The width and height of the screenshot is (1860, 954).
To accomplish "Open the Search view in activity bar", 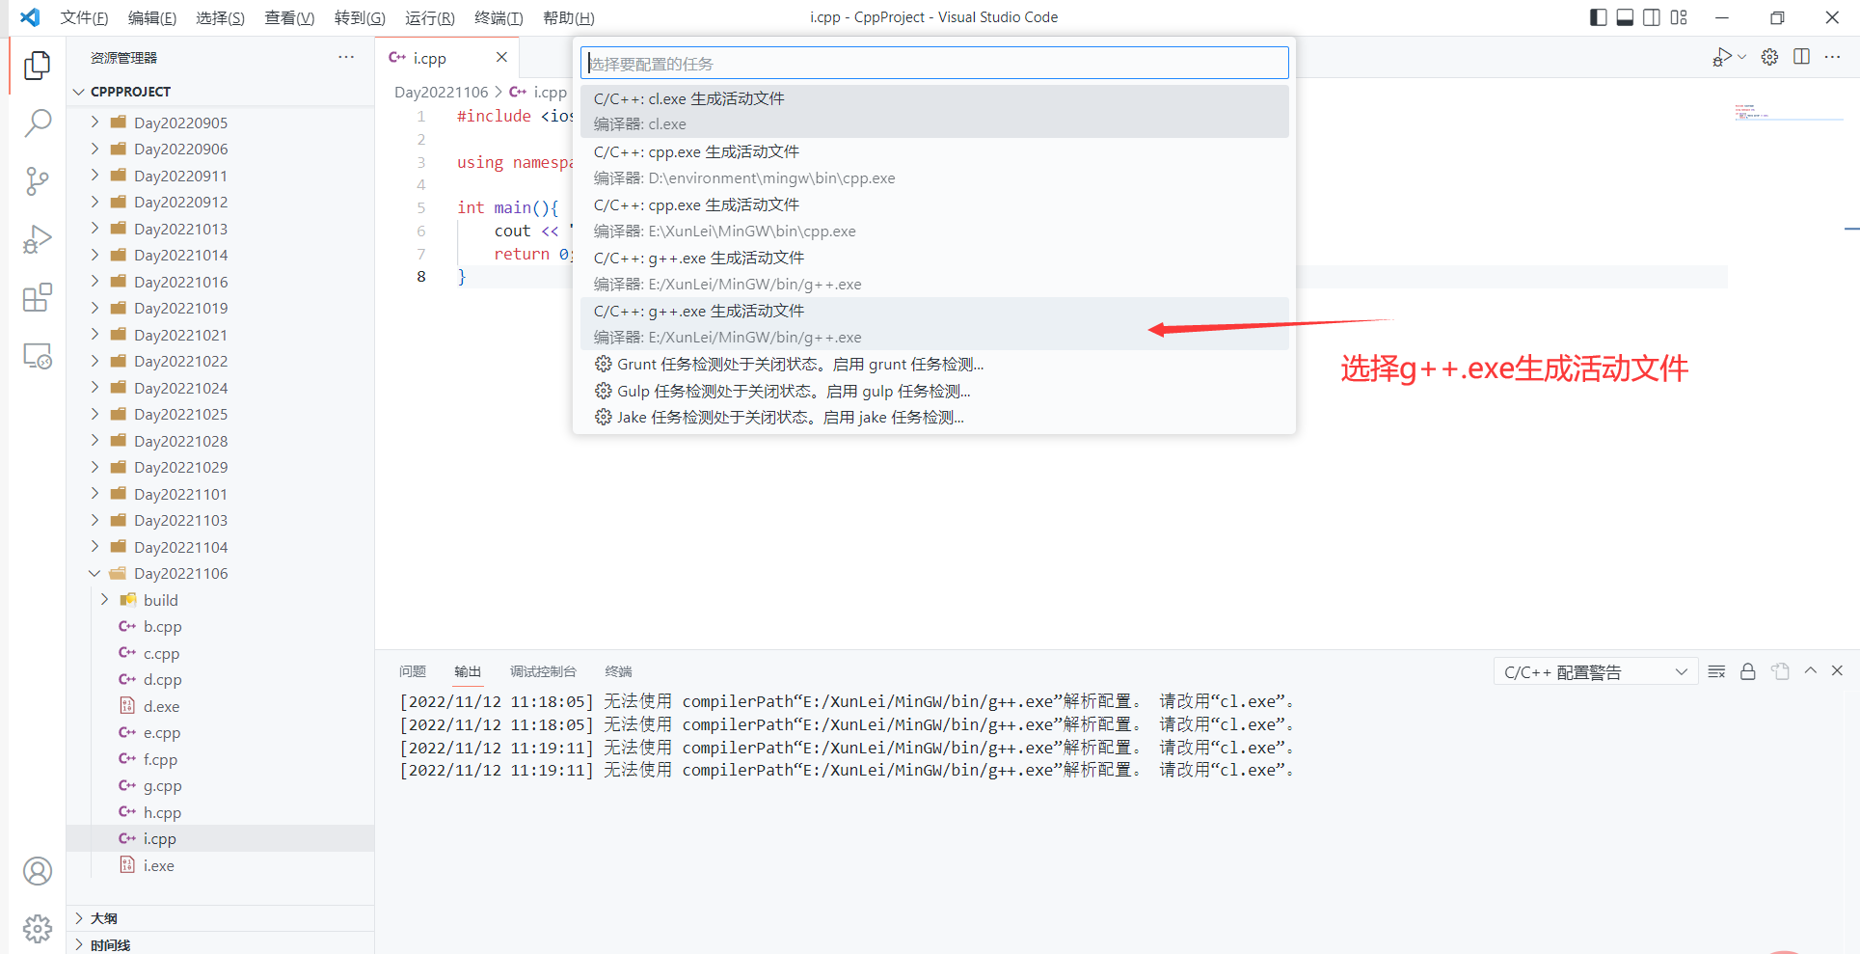I will (x=37, y=123).
